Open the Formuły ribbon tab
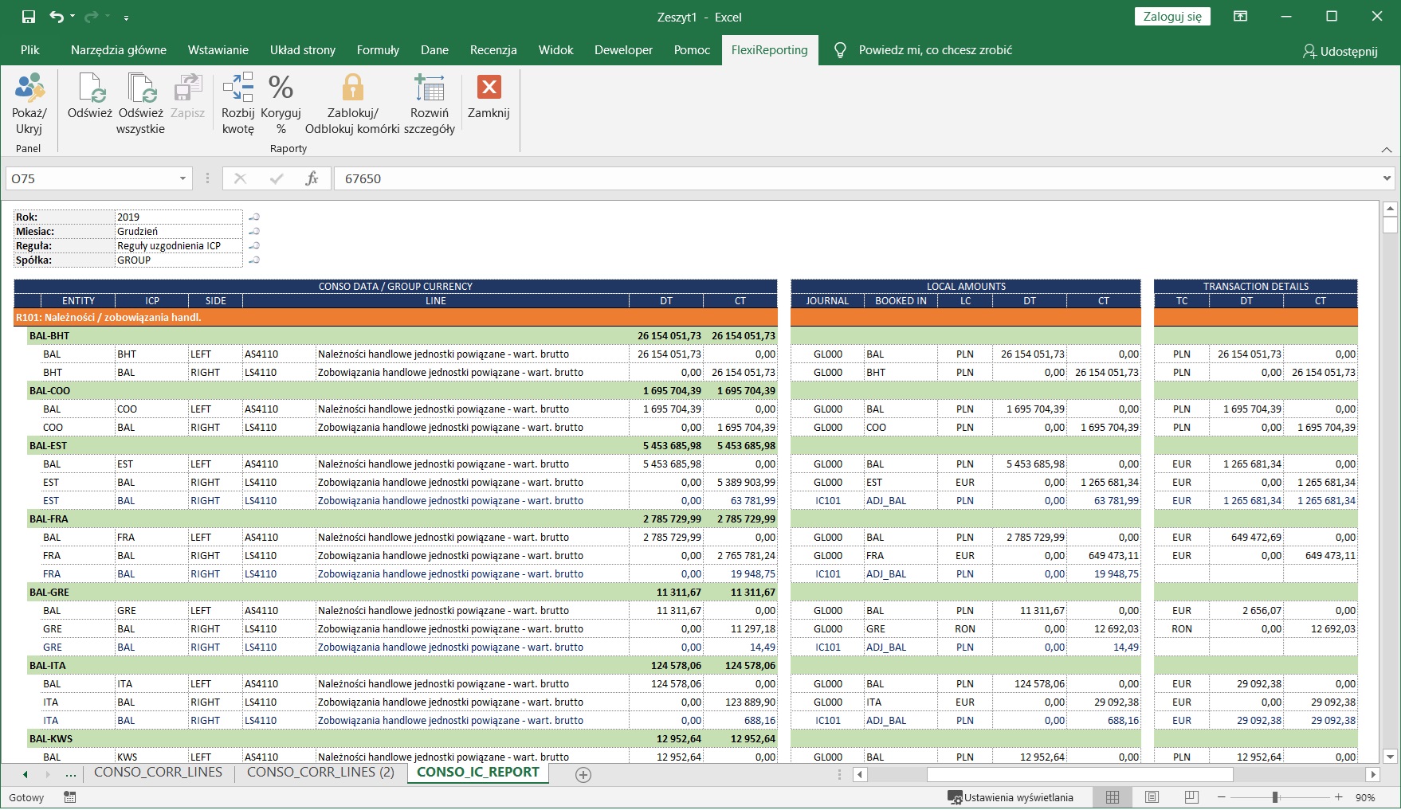The image size is (1401, 810). click(x=378, y=50)
